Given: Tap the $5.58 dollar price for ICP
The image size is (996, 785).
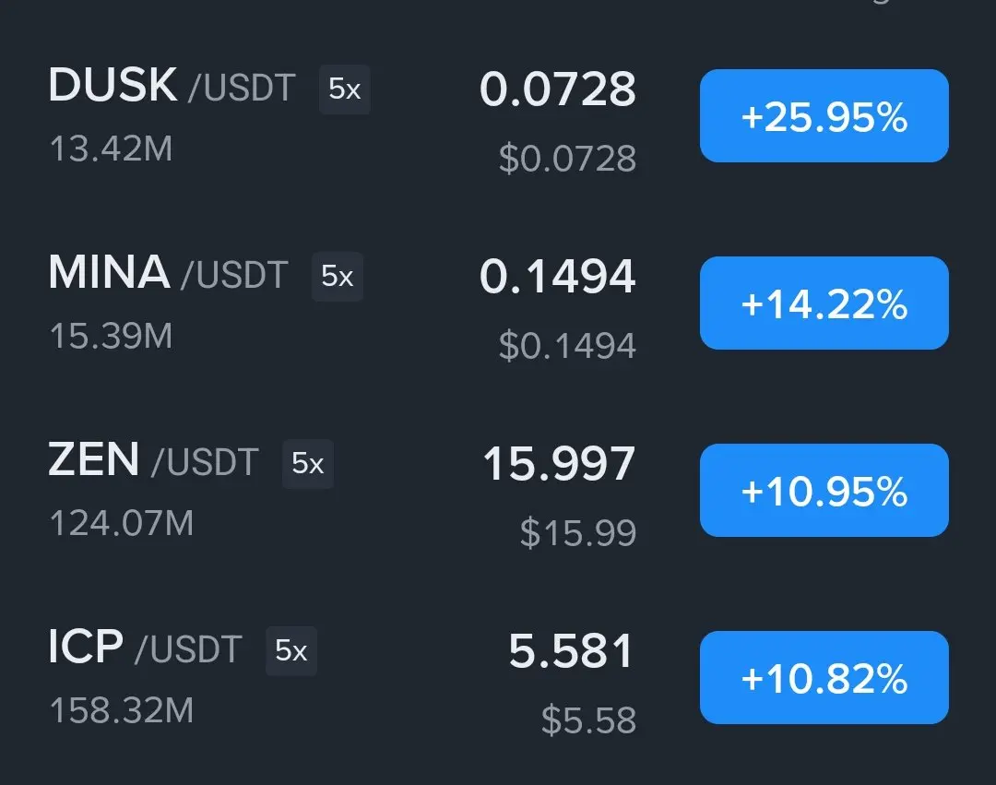Looking at the screenshot, I should coord(588,720).
